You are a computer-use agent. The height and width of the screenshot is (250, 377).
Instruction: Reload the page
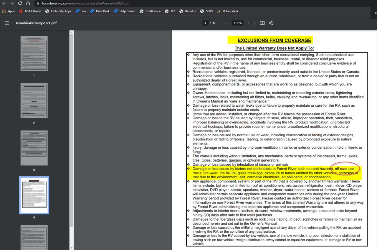[20, 3]
